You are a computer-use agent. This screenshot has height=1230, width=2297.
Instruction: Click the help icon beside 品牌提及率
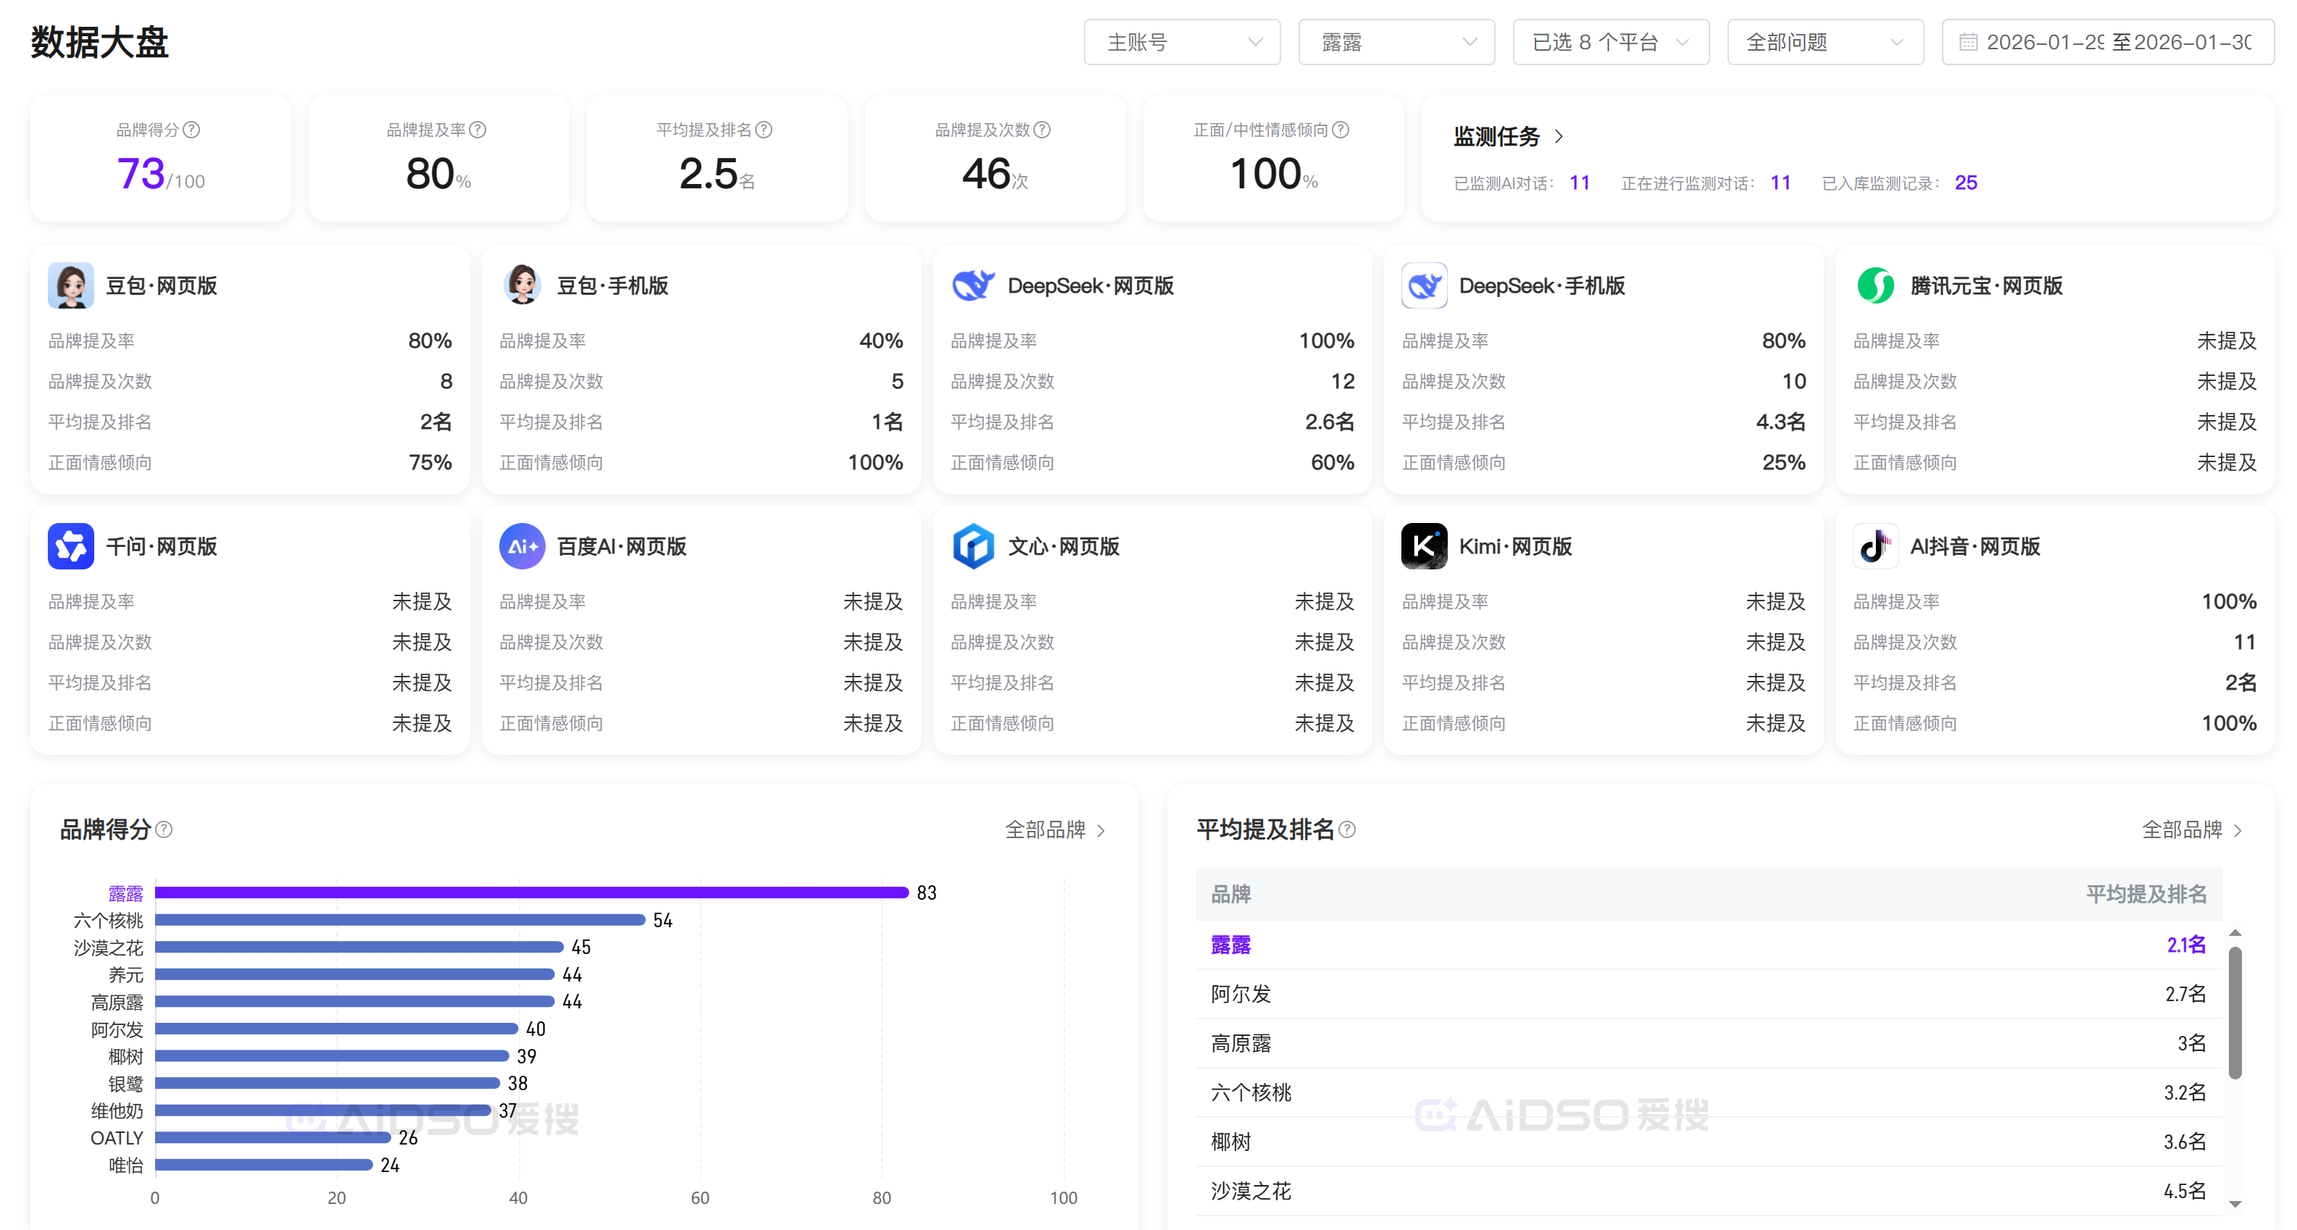[x=478, y=130]
